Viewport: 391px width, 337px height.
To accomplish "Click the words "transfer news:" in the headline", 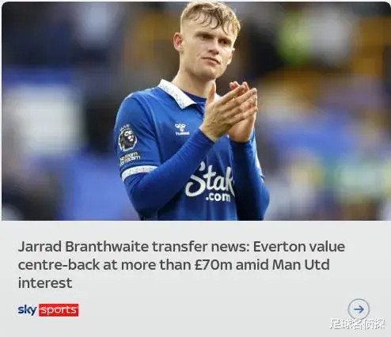I will pyautogui.click(x=200, y=247).
